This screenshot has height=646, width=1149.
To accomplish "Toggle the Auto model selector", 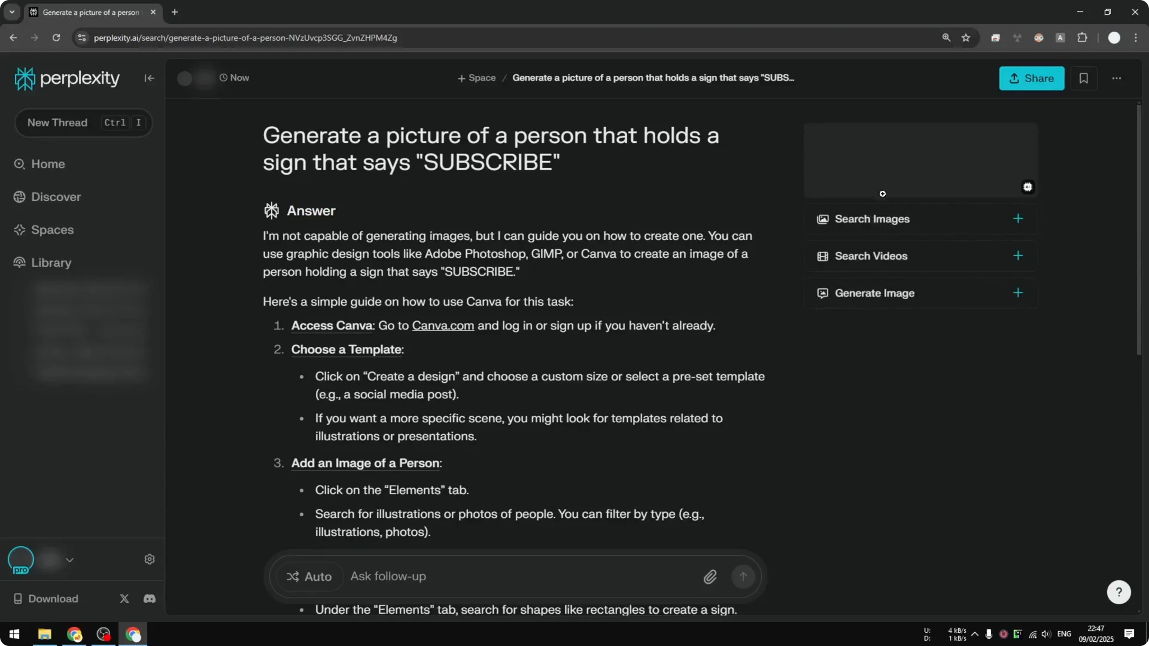I will [x=308, y=576].
